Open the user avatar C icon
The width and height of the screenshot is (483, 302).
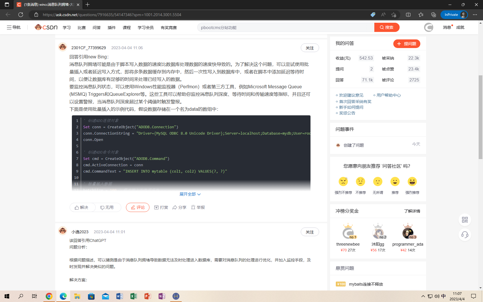pos(429,27)
